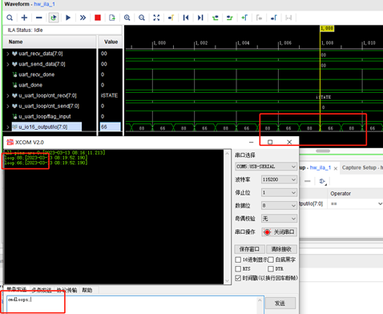Enable the 白底黑字 checkbox
The width and height of the screenshot is (383, 314).
(x=271, y=260)
